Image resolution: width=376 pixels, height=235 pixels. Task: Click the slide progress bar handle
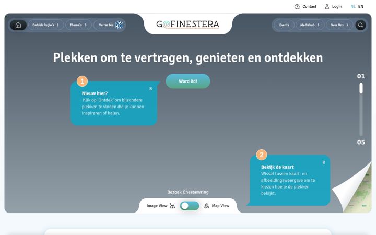361,88
